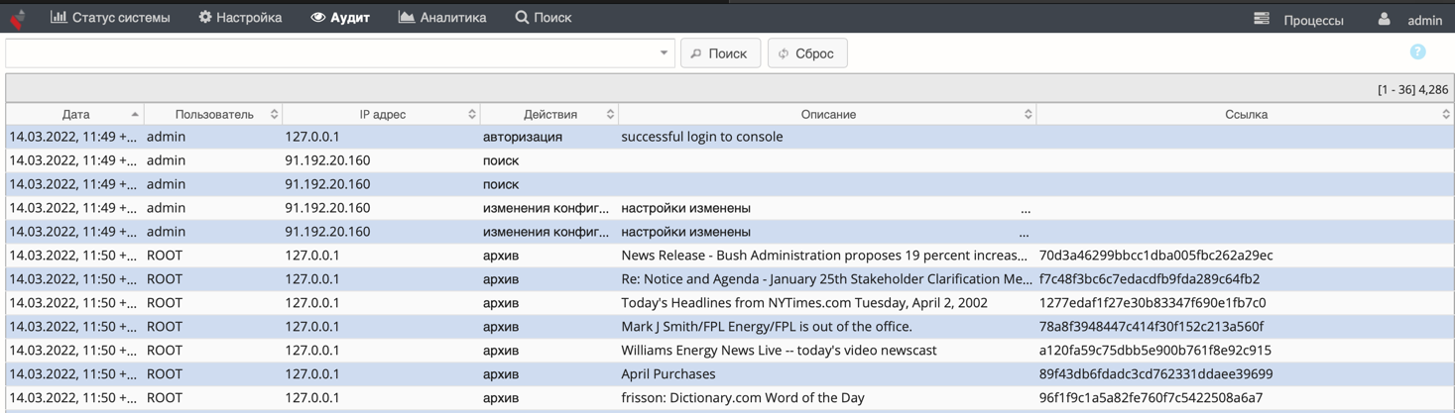Focus the search filter input field
This screenshot has height=413, width=1455.
tap(330, 53)
